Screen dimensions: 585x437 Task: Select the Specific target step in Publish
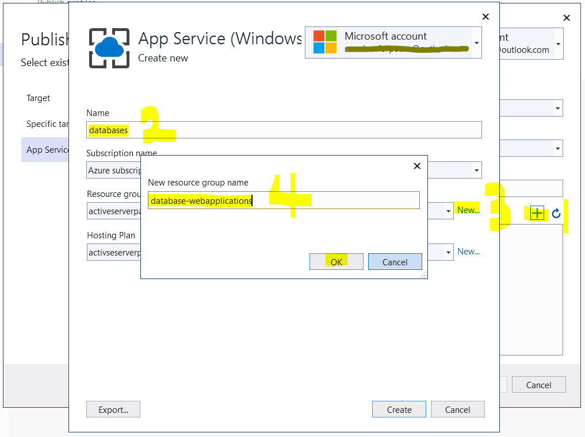(47, 123)
